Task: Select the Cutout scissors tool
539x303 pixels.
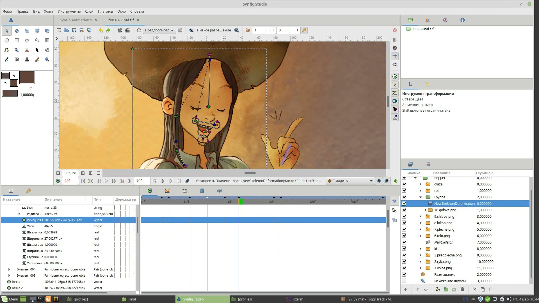Action: [x=27, y=50]
